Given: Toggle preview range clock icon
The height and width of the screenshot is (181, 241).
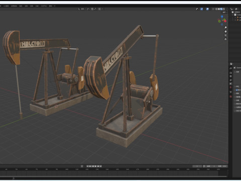Looking at the screenshot, I should 204,166.
